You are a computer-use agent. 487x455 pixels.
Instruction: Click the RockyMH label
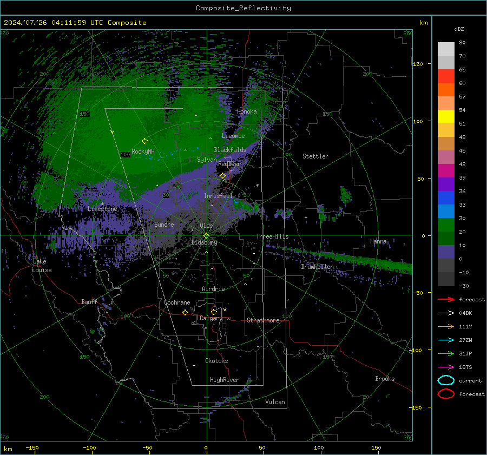(x=143, y=151)
